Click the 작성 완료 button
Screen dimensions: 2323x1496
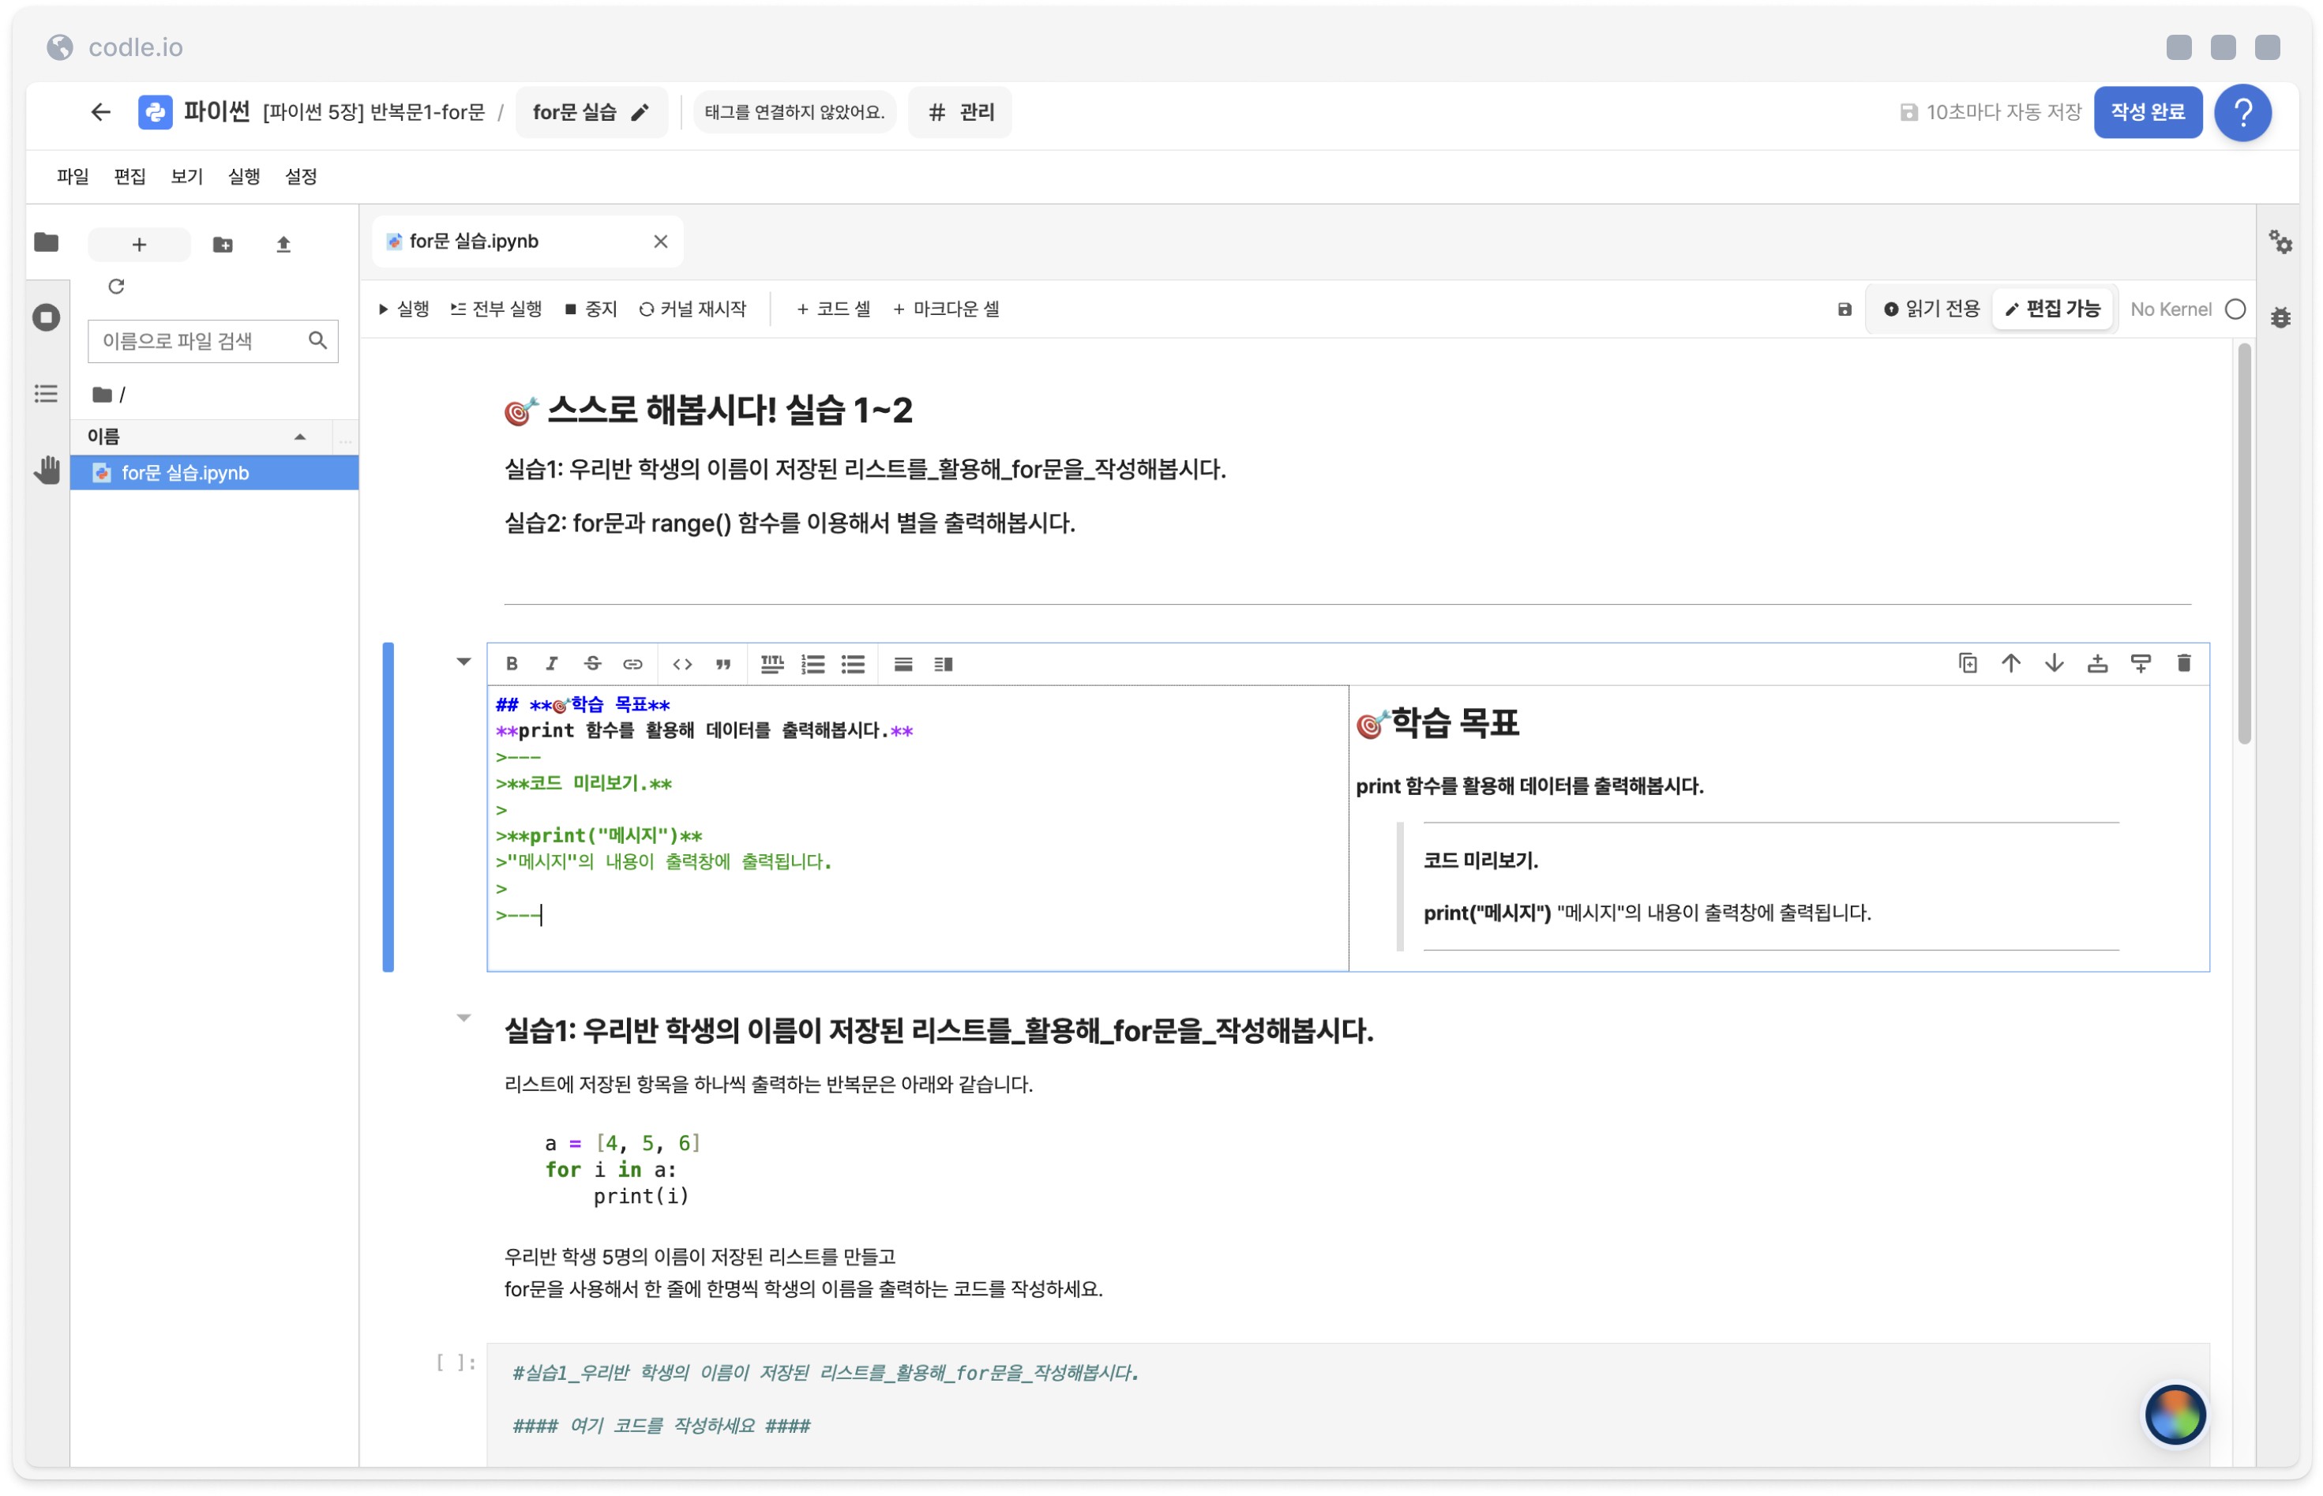pyautogui.click(x=2146, y=112)
